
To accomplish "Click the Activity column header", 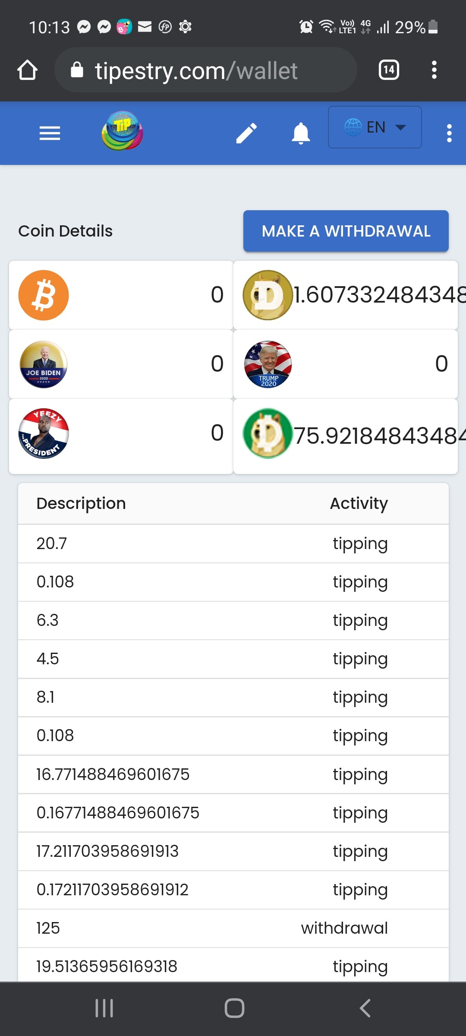I will pyautogui.click(x=359, y=503).
